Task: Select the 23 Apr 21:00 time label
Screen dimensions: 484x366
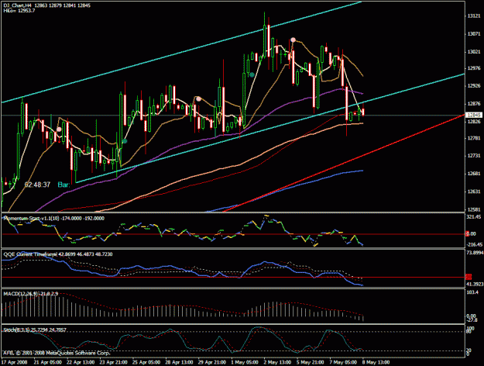Action: [113, 362]
